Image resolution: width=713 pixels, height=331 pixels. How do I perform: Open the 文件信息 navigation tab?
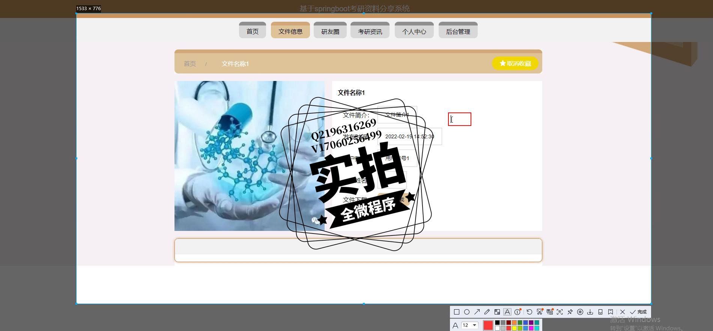coord(290,31)
